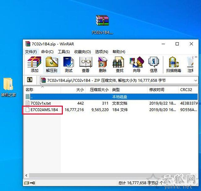Open the Tools (工具) menu
Viewport: 201px width, 191px height.
click(64, 52)
